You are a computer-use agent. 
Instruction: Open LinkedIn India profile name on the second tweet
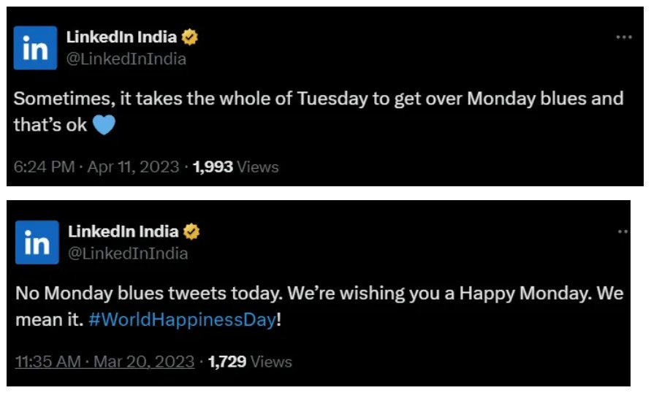[x=123, y=232]
